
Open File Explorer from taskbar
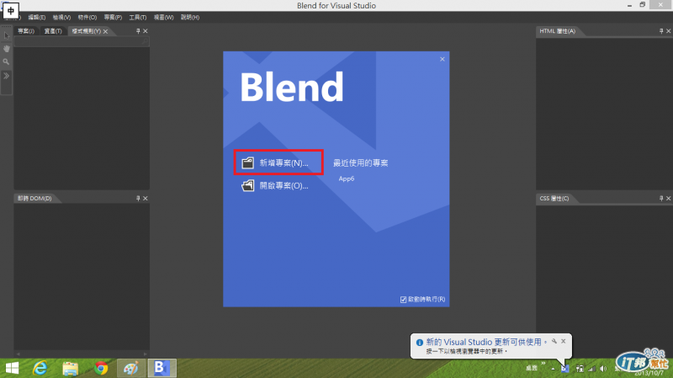click(x=71, y=368)
